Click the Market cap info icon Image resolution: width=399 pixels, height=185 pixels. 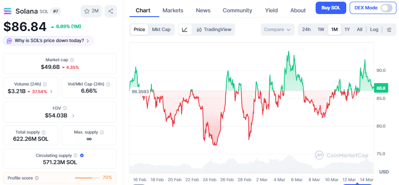click(72, 60)
